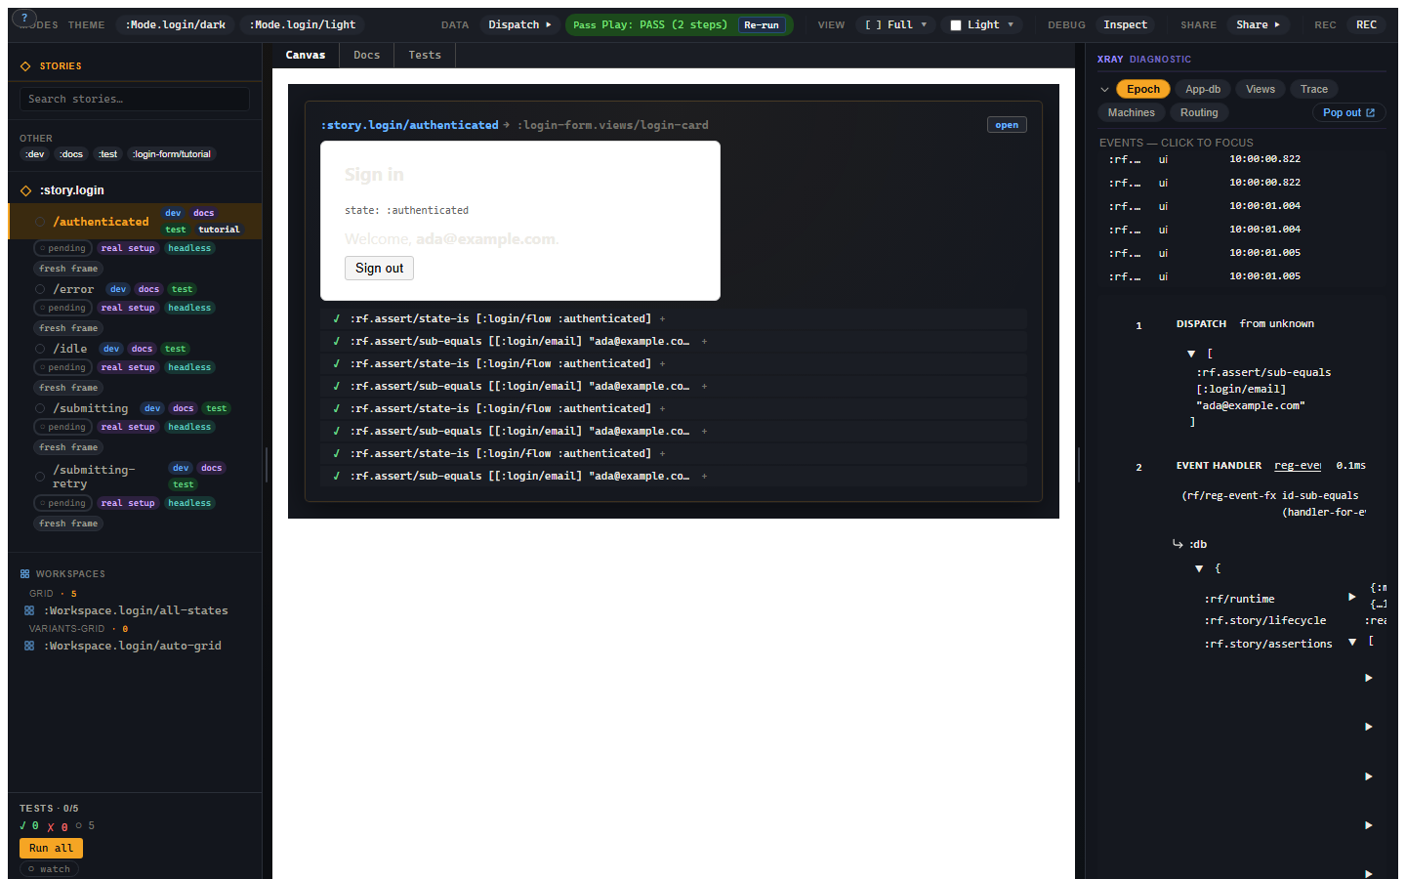Click the open button on story card
Image resolution: width=1406 pixels, height=879 pixels.
coord(1007,125)
